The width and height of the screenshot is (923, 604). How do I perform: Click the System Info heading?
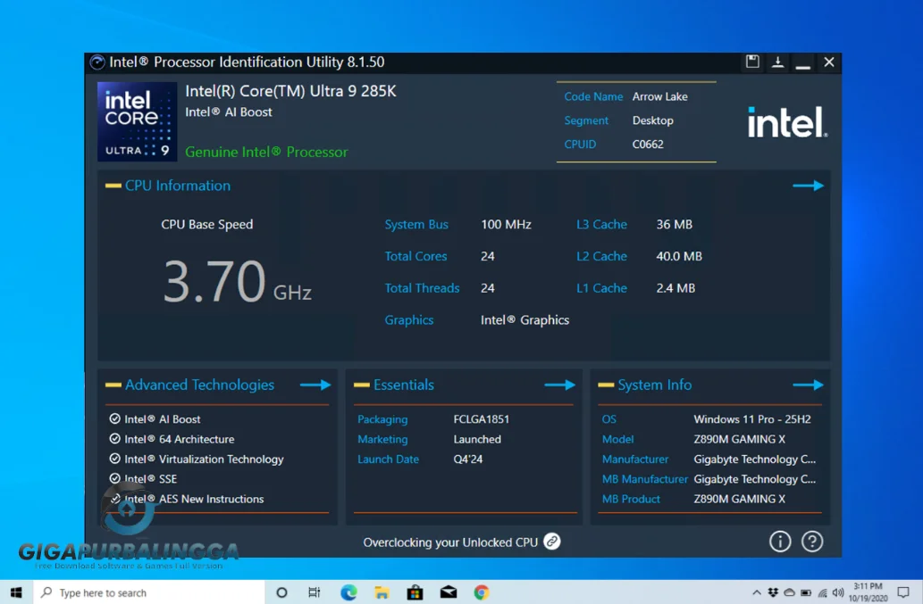[655, 385]
